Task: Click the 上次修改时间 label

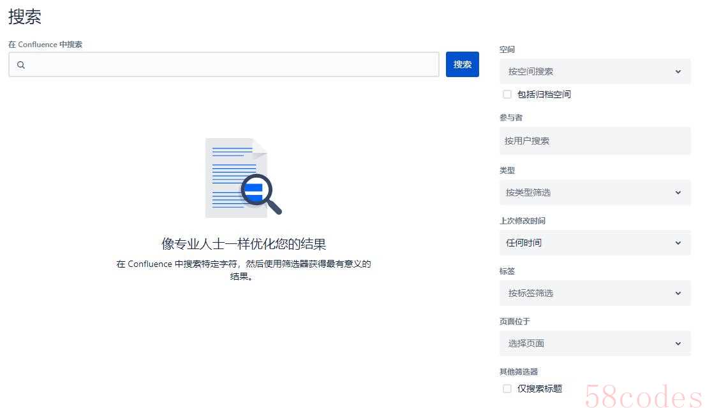Action: coord(522,221)
